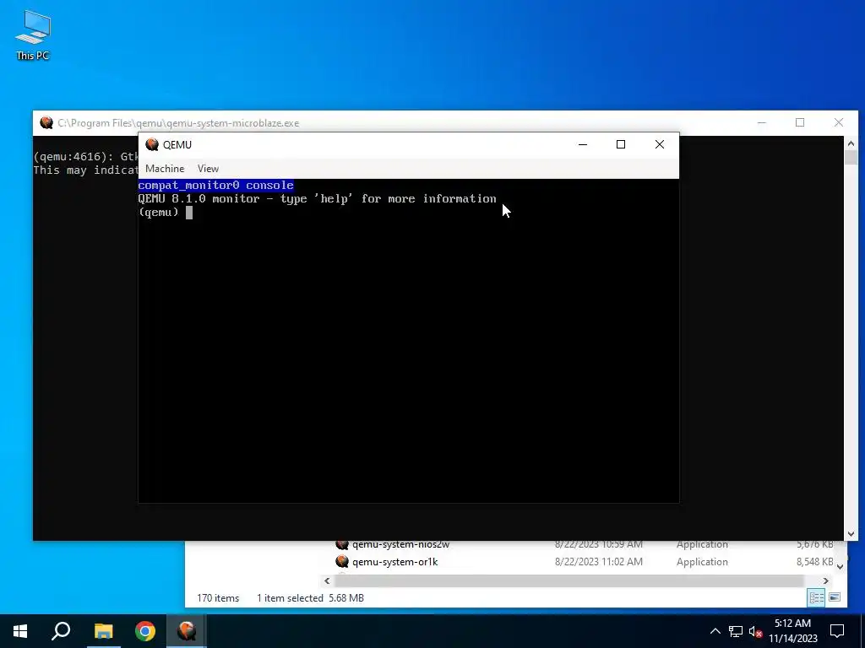Viewport: 865px width, 648px height.
Task: Open the View menu in QEMU
Action: click(208, 169)
